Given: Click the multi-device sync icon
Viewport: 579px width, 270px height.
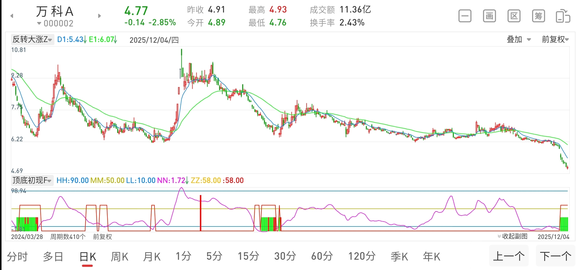Looking at the screenshot, I should 563,16.
